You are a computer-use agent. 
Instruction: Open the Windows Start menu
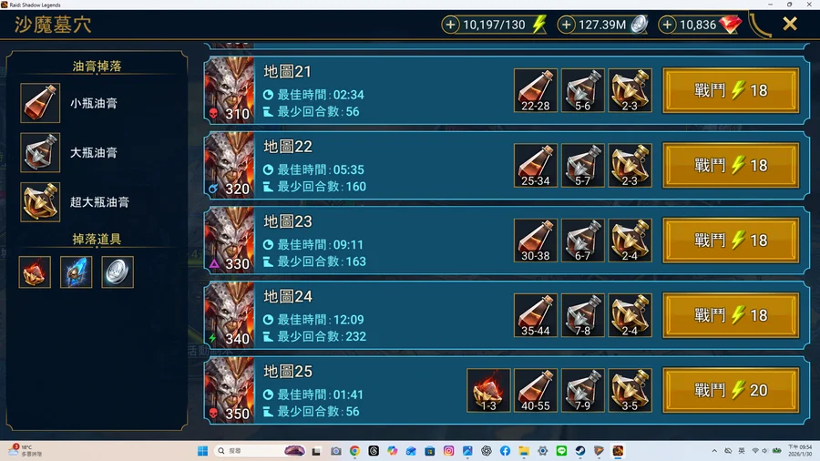(203, 451)
